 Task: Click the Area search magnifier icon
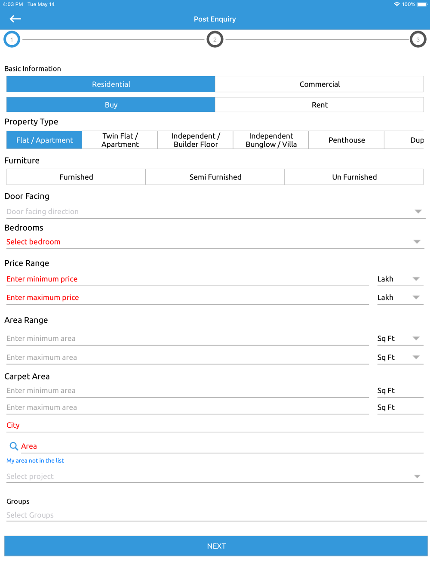(14, 446)
